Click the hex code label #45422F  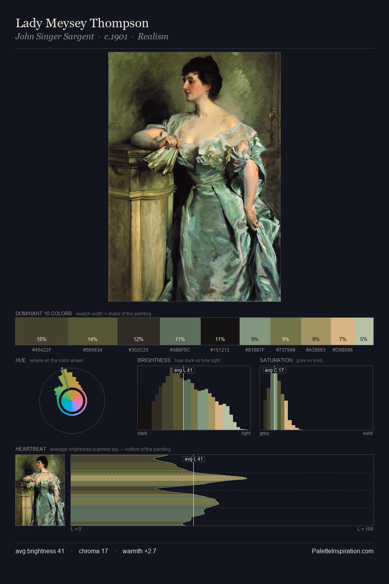pos(42,350)
